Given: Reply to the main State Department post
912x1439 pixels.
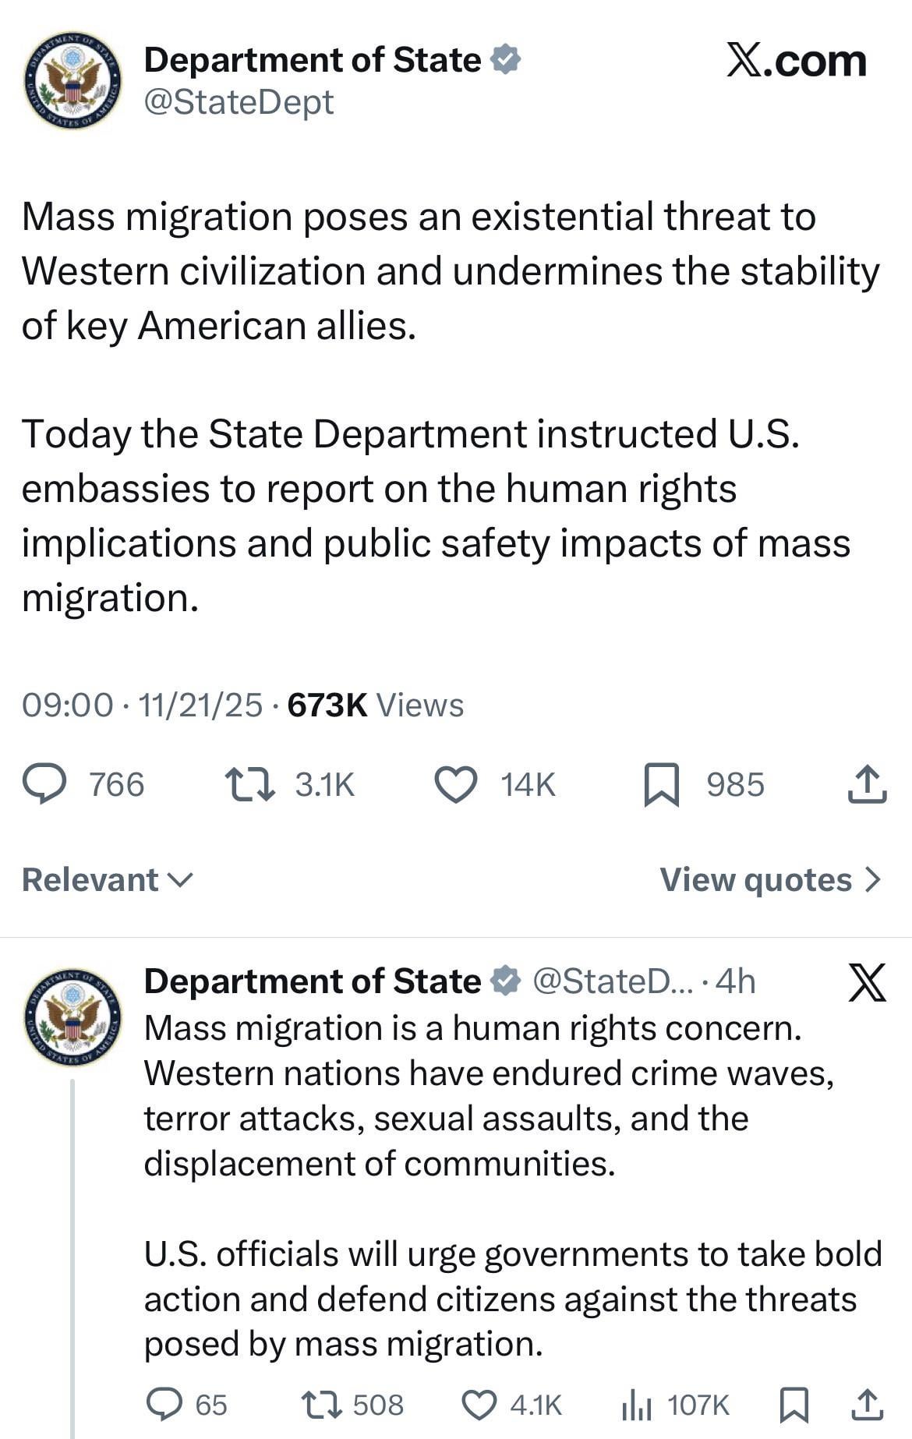Looking at the screenshot, I should tap(45, 784).
